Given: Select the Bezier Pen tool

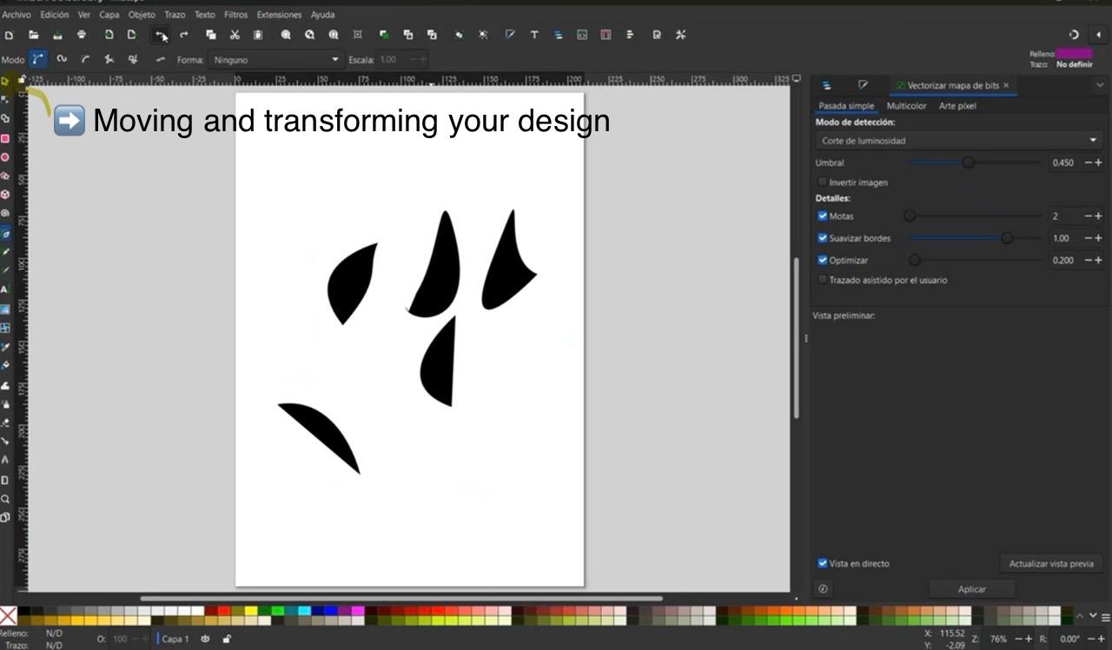Looking at the screenshot, I should coord(5,234).
